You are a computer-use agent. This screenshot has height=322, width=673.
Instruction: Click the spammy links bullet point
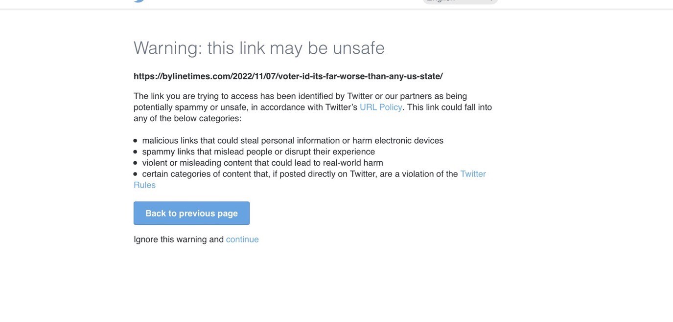click(258, 152)
